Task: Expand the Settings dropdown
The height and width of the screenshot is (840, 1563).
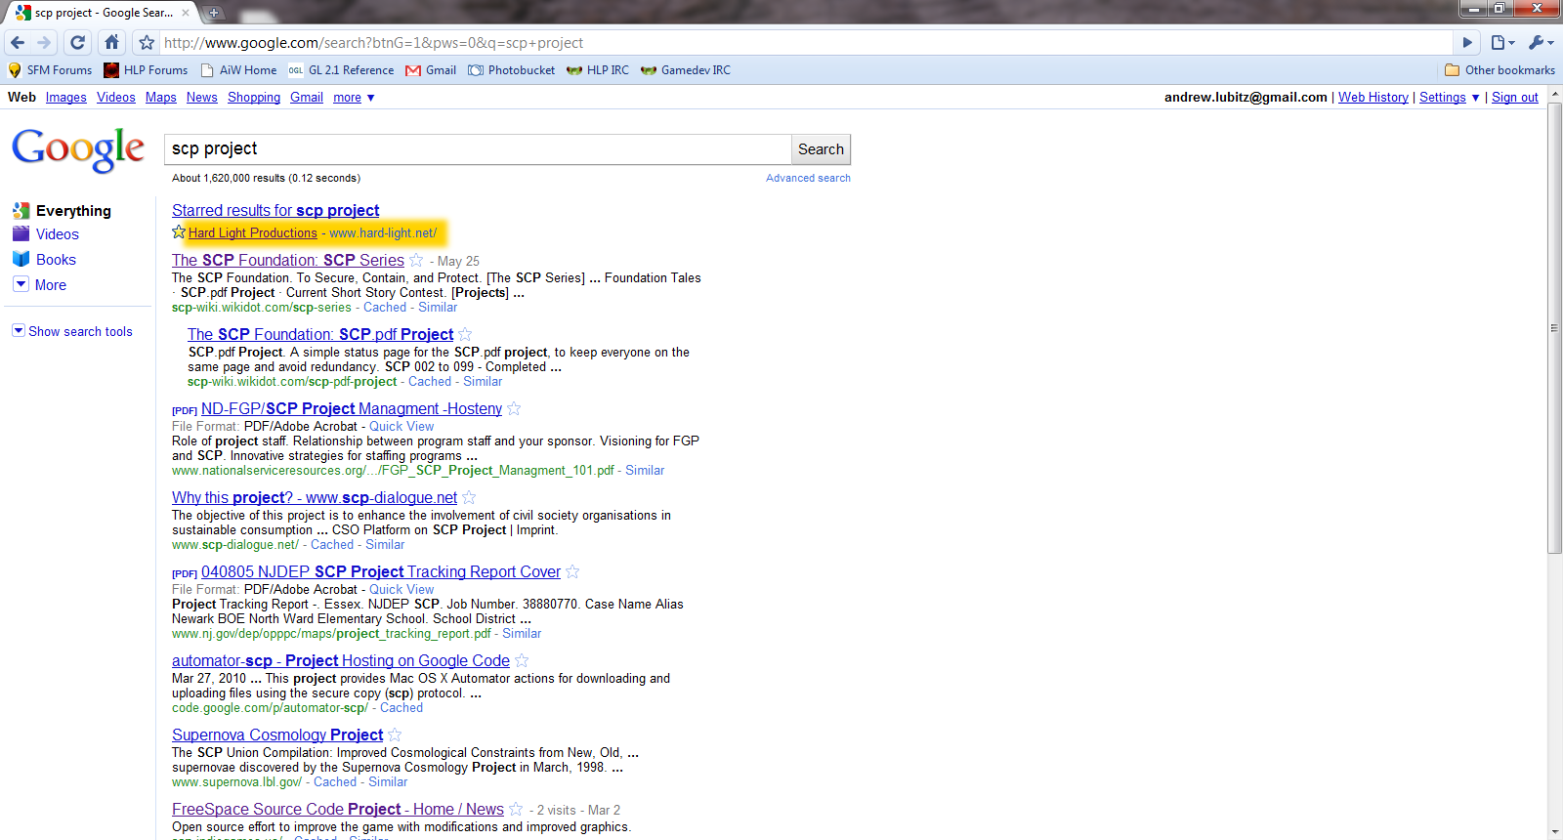Action: click(x=1450, y=97)
